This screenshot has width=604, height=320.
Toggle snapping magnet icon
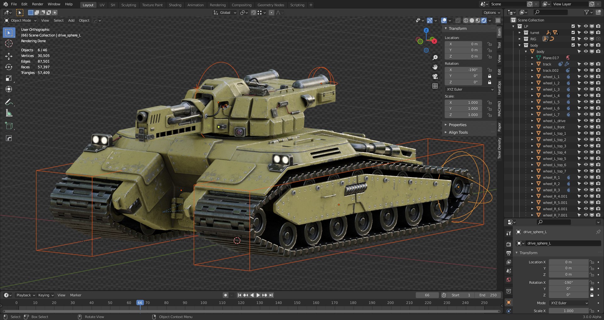pos(253,13)
